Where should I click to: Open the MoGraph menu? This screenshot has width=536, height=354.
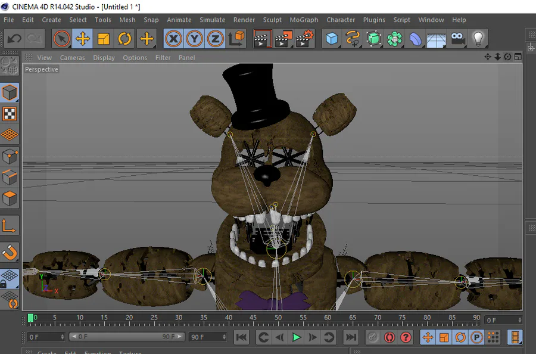coord(304,20)
